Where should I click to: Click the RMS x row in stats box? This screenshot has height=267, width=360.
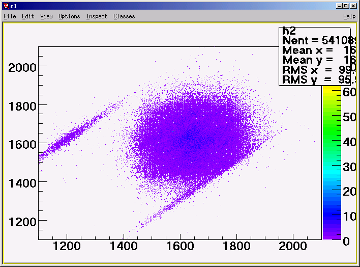click(319, 70)
